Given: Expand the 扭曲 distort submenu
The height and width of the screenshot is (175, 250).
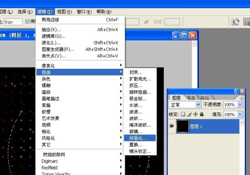Looking at the screenshot, I should [x=80, y=72].
